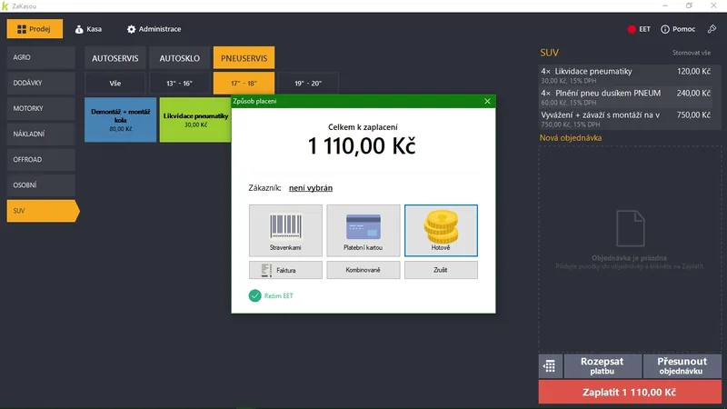The image size is (727, 409).
Task: Filter by 17" - 18" size
Action: (x=244, y=84)
